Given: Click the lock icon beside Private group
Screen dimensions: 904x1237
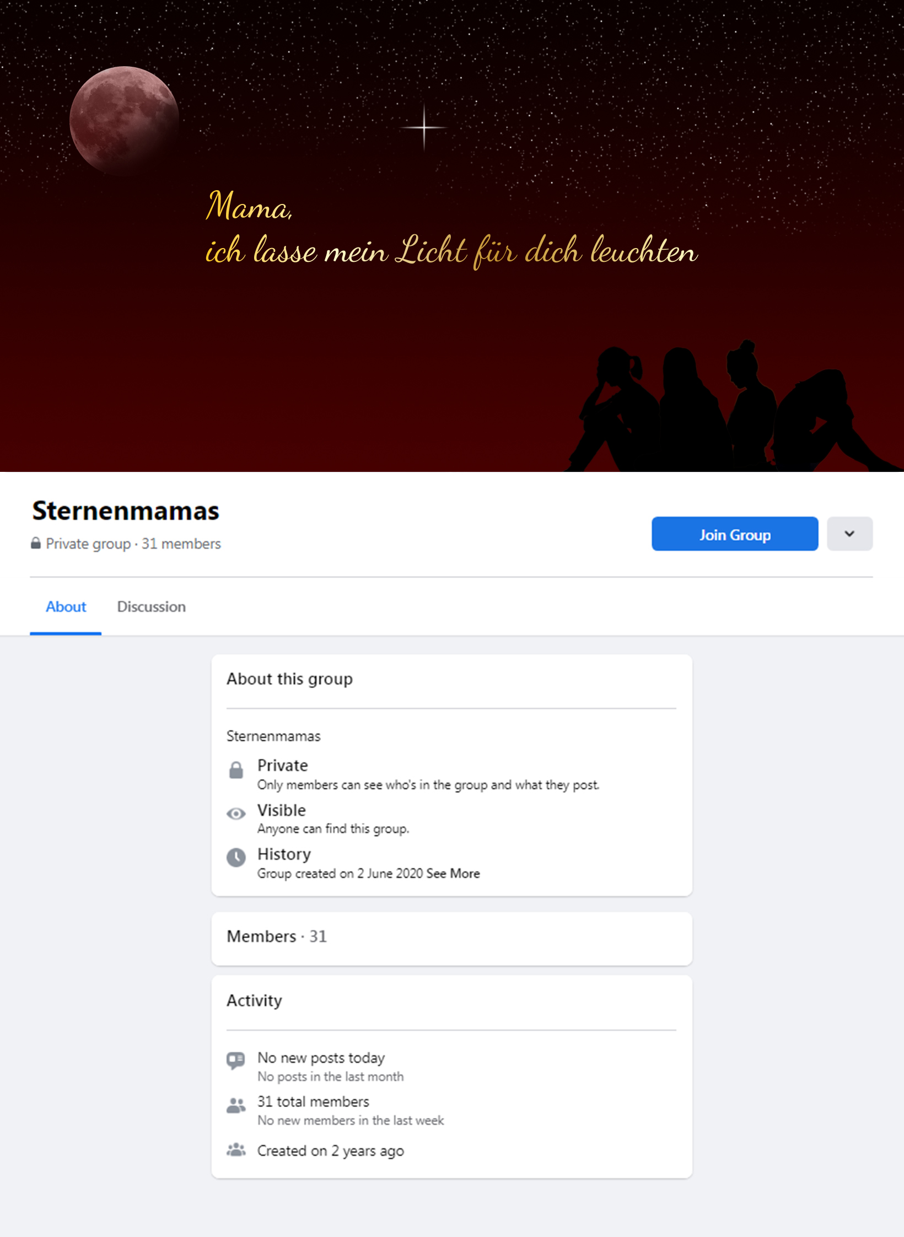Looking at the screenshot, I should point(36,544).
